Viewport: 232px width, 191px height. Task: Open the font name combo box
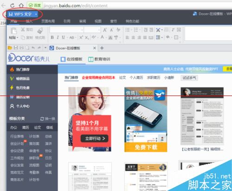click(67, 30)
